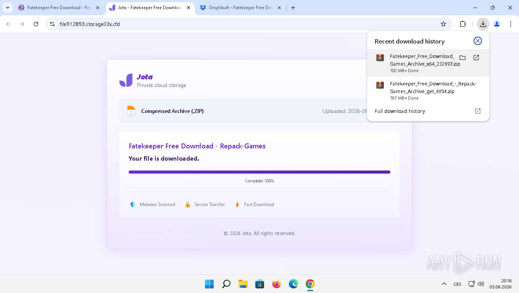Click the Malware Scanned shield icon
The width and height of the screenshot is (519, 293).
click(132, 204)
